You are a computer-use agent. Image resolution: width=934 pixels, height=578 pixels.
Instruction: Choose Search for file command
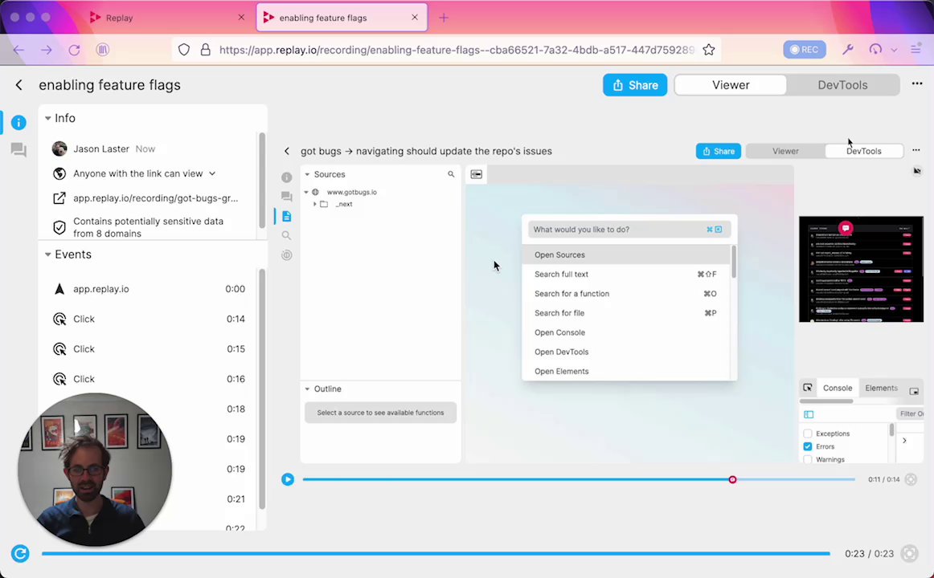(x=626, y=313)
